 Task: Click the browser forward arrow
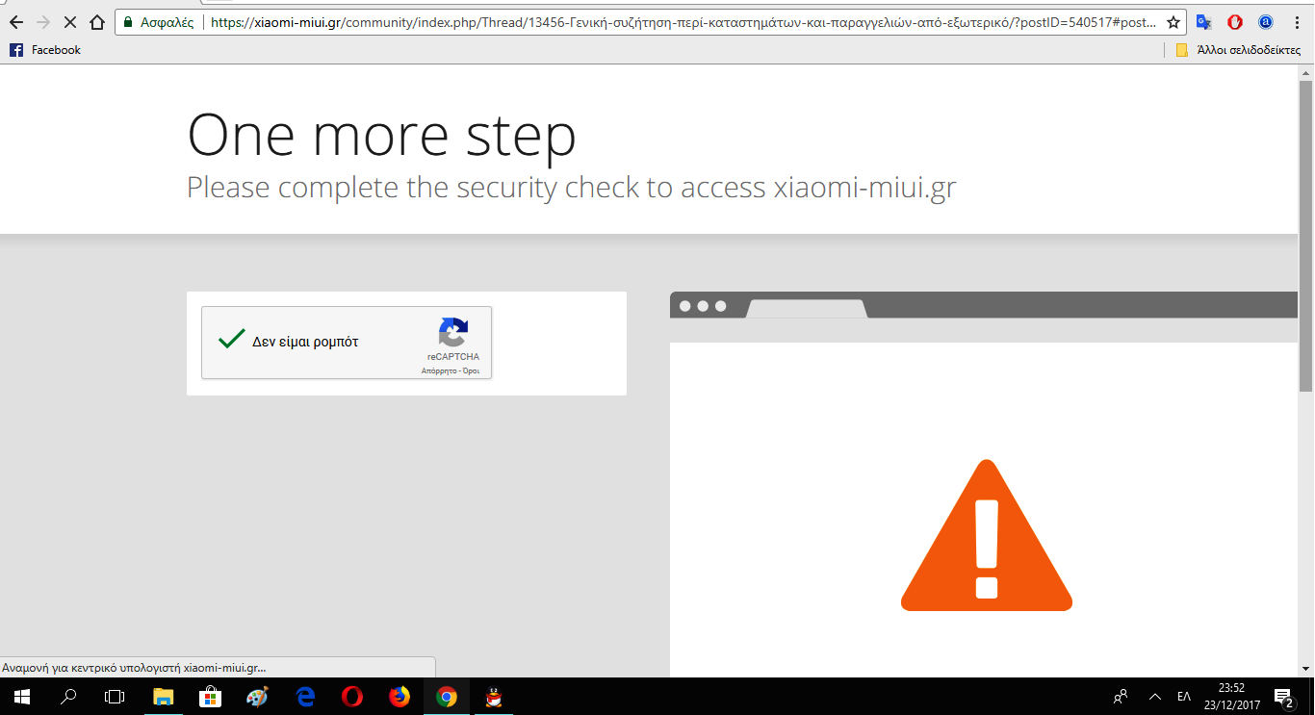(x=42, y=22)
